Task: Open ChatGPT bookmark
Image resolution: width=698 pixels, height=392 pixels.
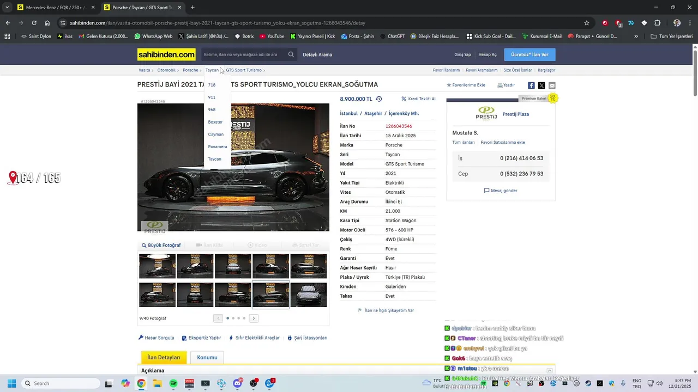Action: [x=393, y=36]
